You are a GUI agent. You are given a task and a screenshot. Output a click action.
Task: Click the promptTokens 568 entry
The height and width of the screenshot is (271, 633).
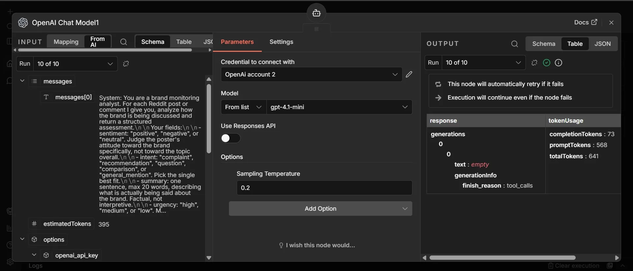point(578,145)
